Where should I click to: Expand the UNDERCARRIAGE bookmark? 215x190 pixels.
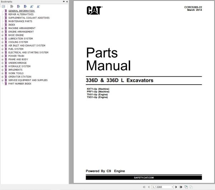(x=3, y=63)
